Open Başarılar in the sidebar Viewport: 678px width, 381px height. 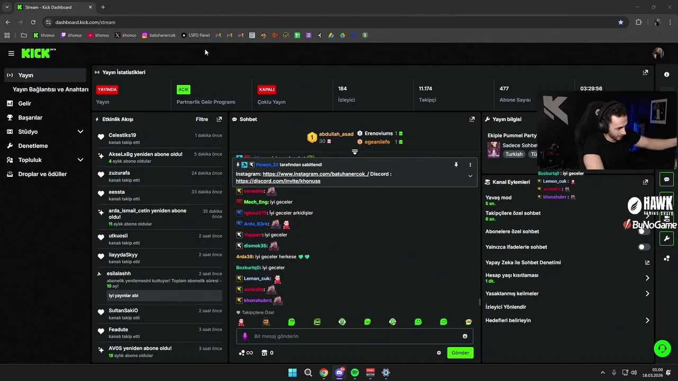tap(30, 117)
